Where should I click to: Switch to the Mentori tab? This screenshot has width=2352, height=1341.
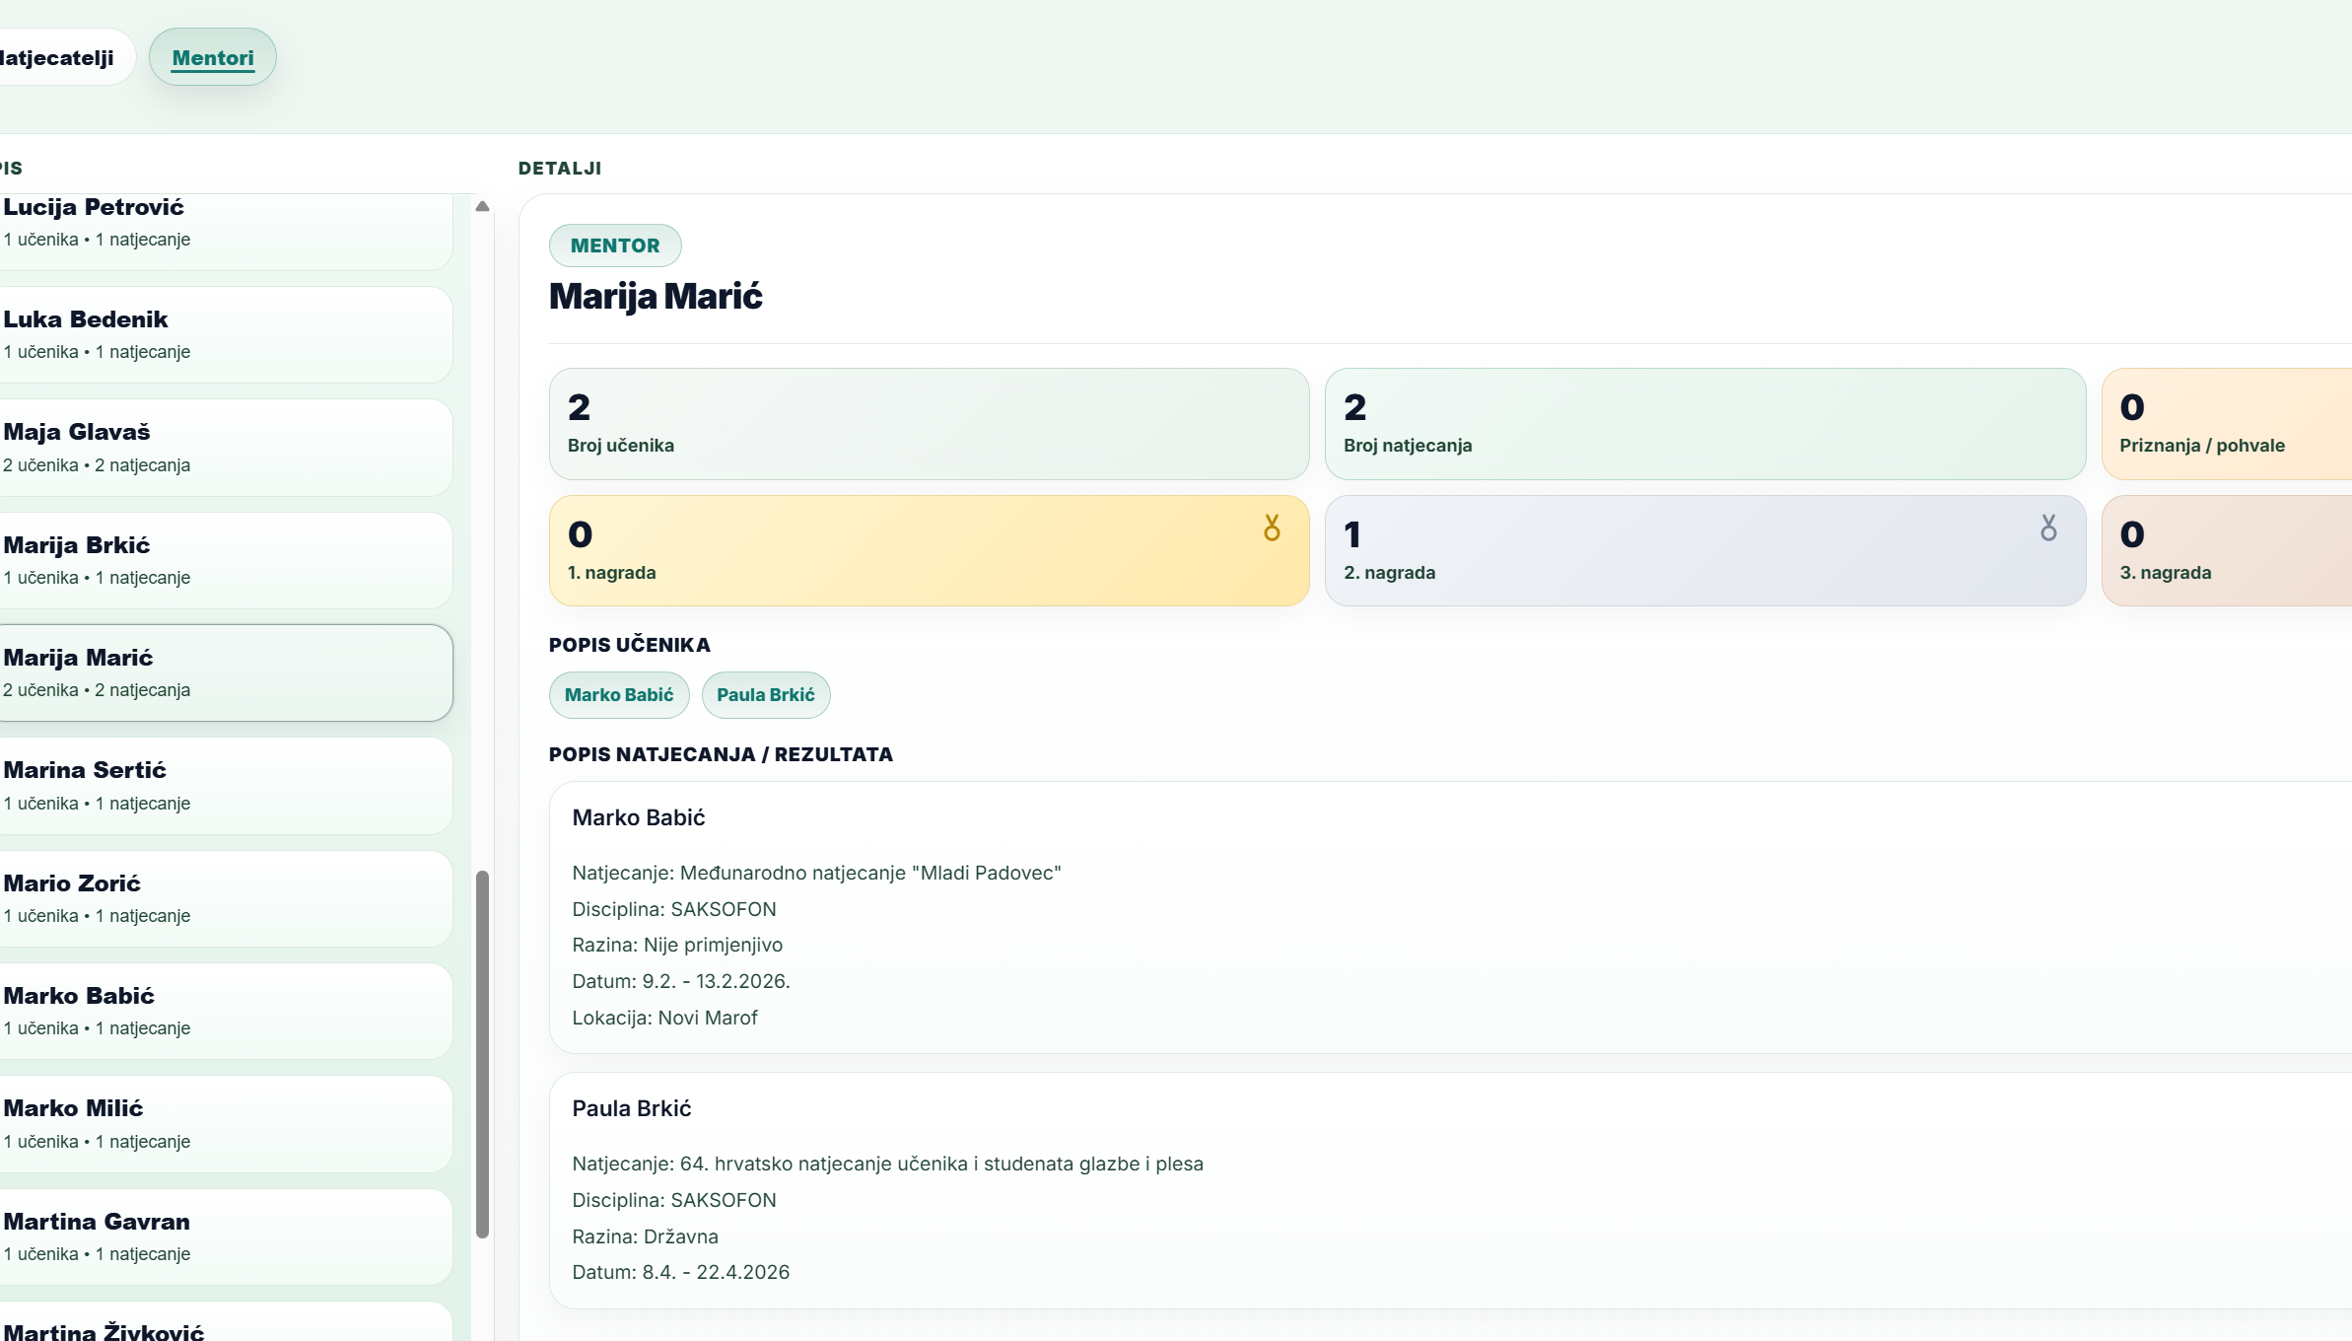coord(213,57)
